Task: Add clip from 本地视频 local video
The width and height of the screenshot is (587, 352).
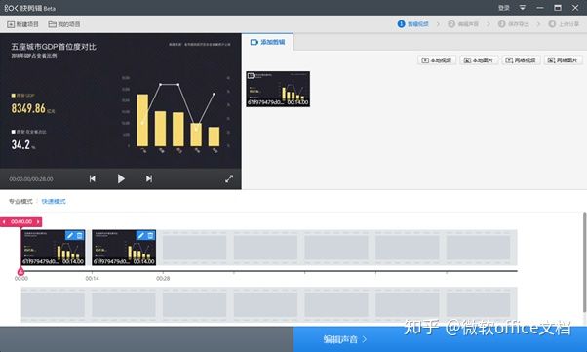Action: click(x=437, y=59)
